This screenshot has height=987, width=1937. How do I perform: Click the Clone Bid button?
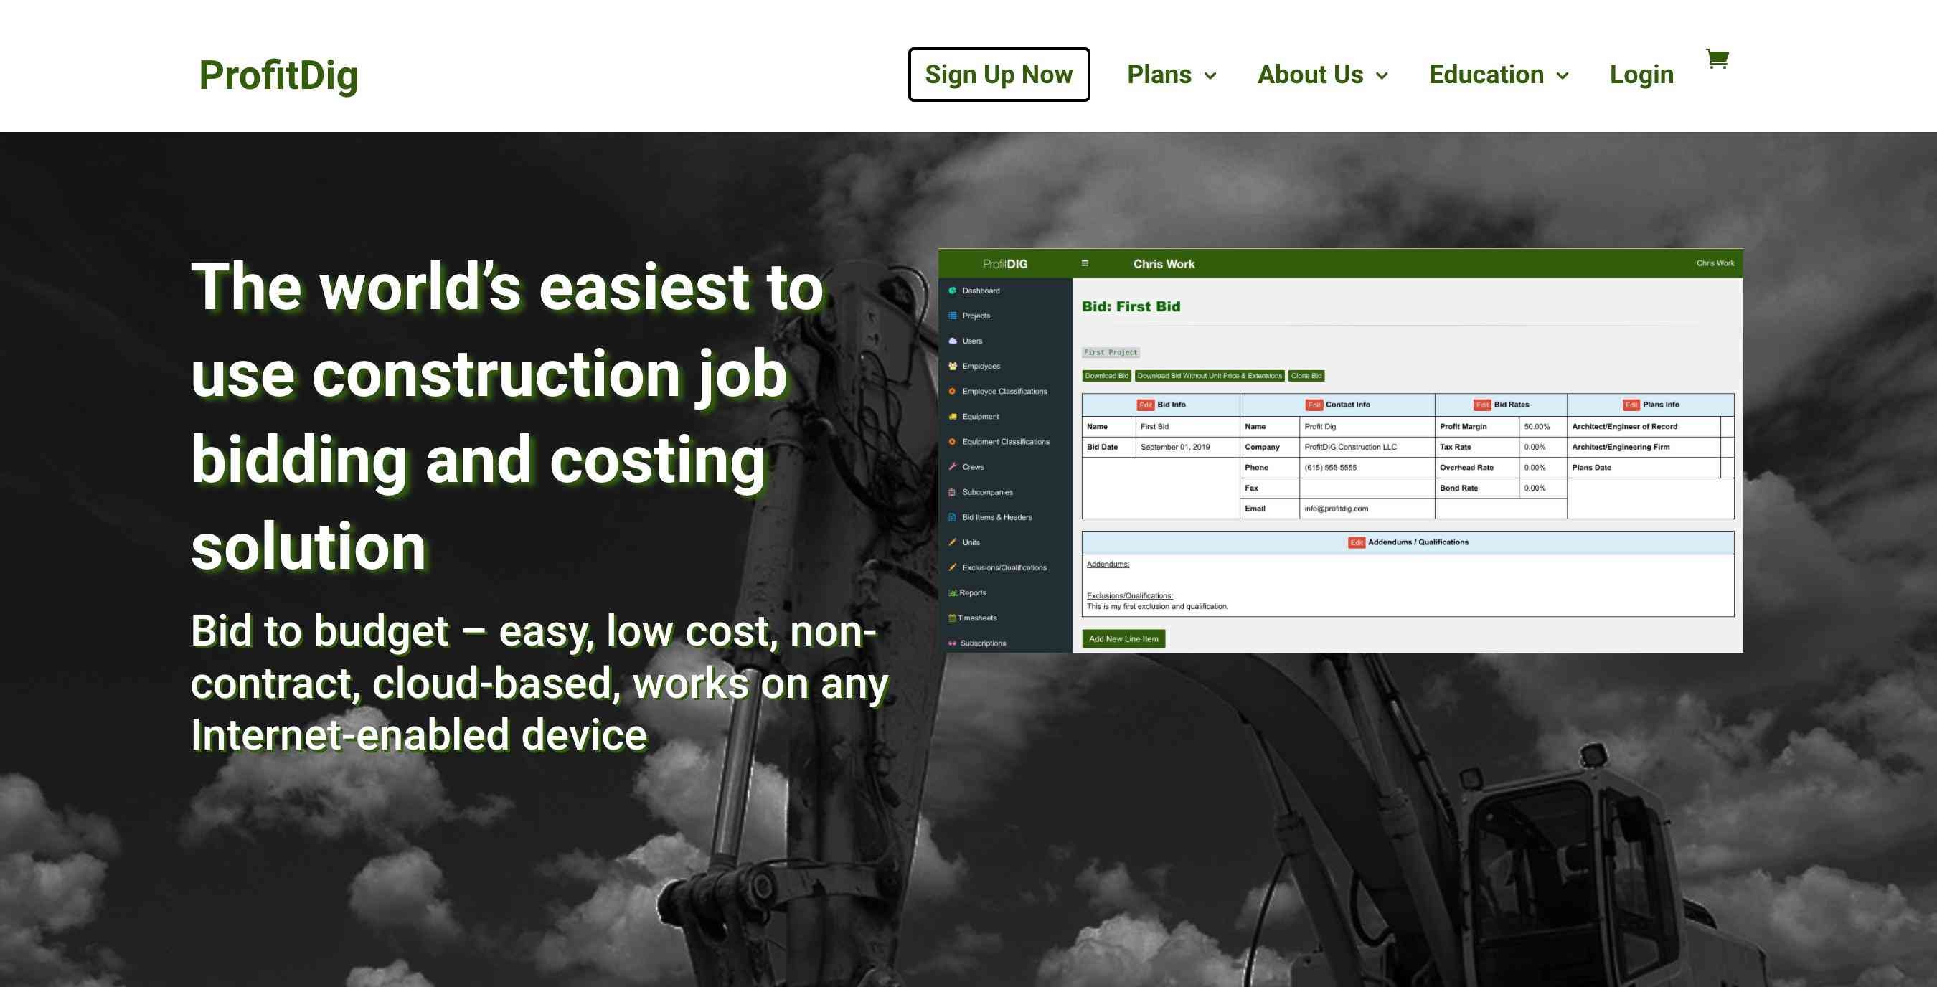click(1306, 376)
